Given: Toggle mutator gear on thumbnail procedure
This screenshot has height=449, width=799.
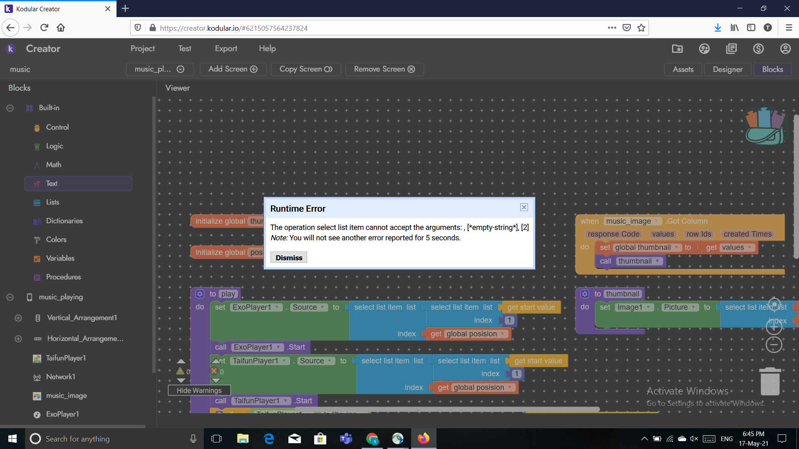Looking at the screenshot, I should (585, 294).
